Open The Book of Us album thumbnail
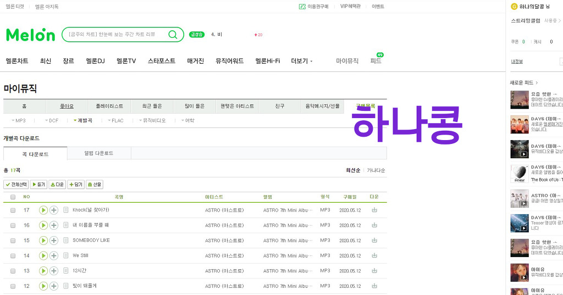 (x=520, y=174)
